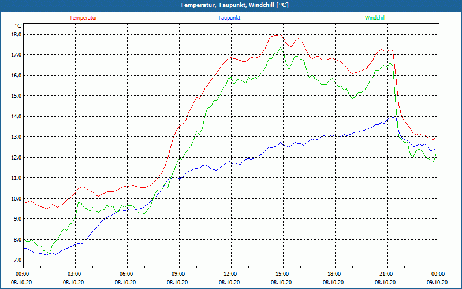
Task: Click the 18,0 y-axis value
Action: click(x=17, y=35)
